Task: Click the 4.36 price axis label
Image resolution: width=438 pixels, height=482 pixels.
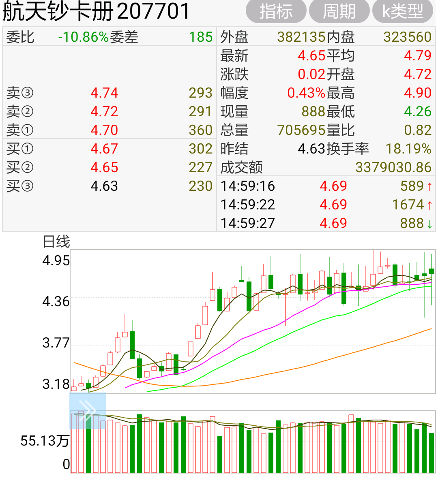Action: (x=56, y=302)
